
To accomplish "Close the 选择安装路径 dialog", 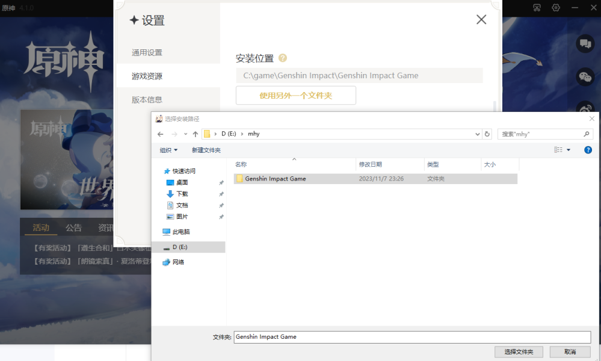I will tap(592, 119).
